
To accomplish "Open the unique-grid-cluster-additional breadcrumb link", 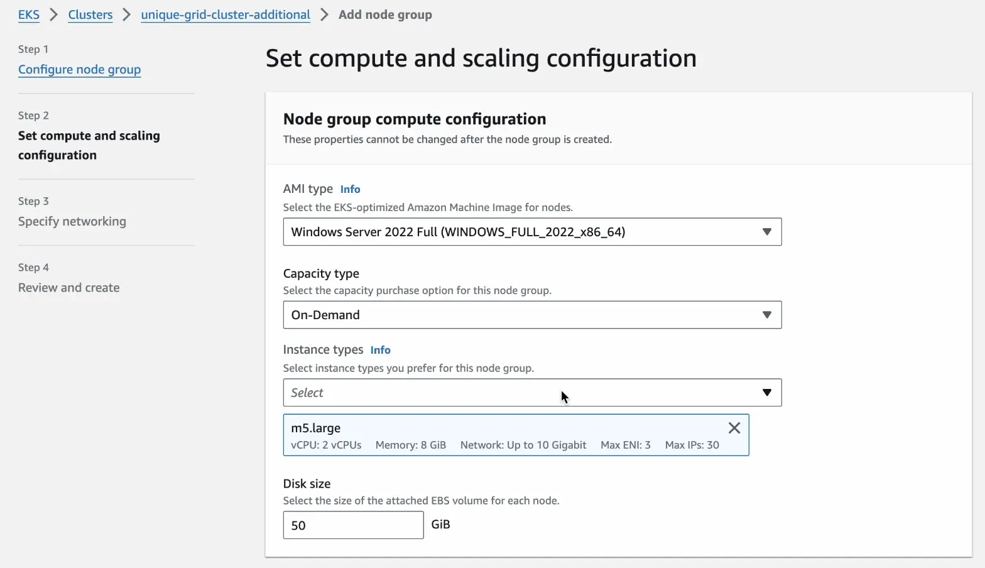I will 226,14.
